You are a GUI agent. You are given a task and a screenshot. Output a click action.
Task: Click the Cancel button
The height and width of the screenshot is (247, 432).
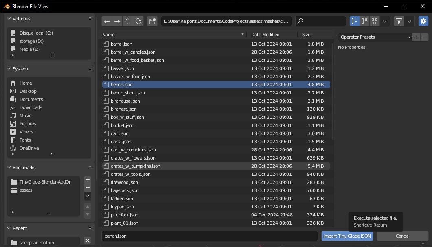[x=403, y=236]
